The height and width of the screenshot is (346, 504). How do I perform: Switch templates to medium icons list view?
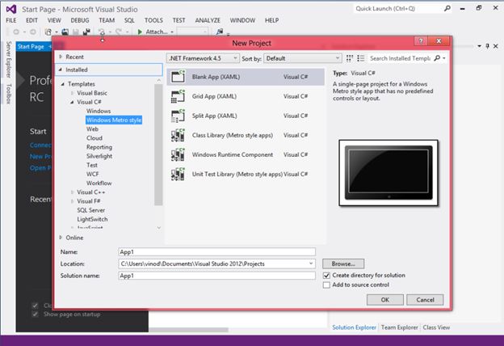[x=361, y=58]
